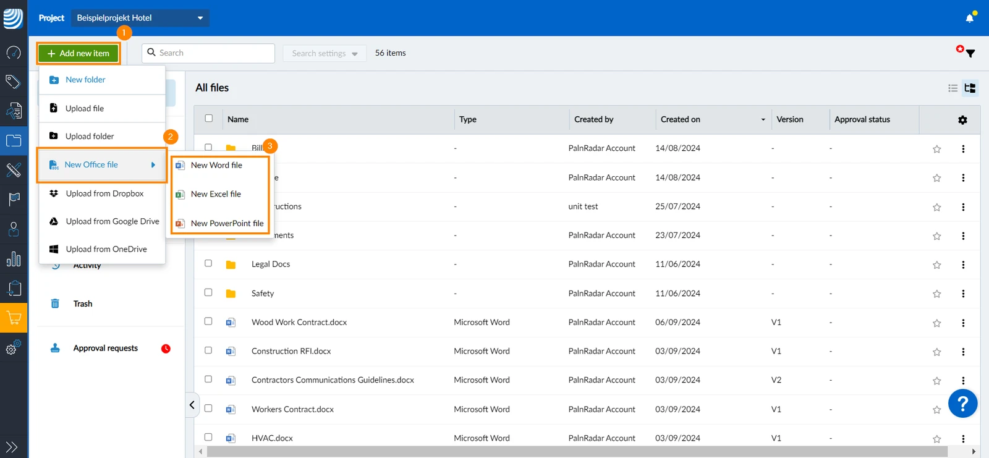Click the filter funnel icon
989x458 pixels.
pos(970,54)
